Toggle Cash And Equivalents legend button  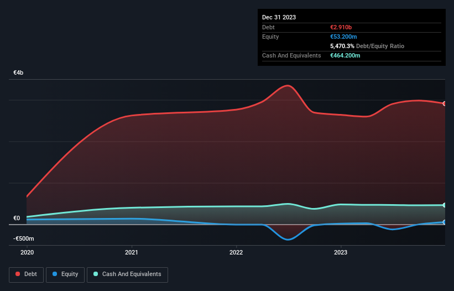pos(127,274)
